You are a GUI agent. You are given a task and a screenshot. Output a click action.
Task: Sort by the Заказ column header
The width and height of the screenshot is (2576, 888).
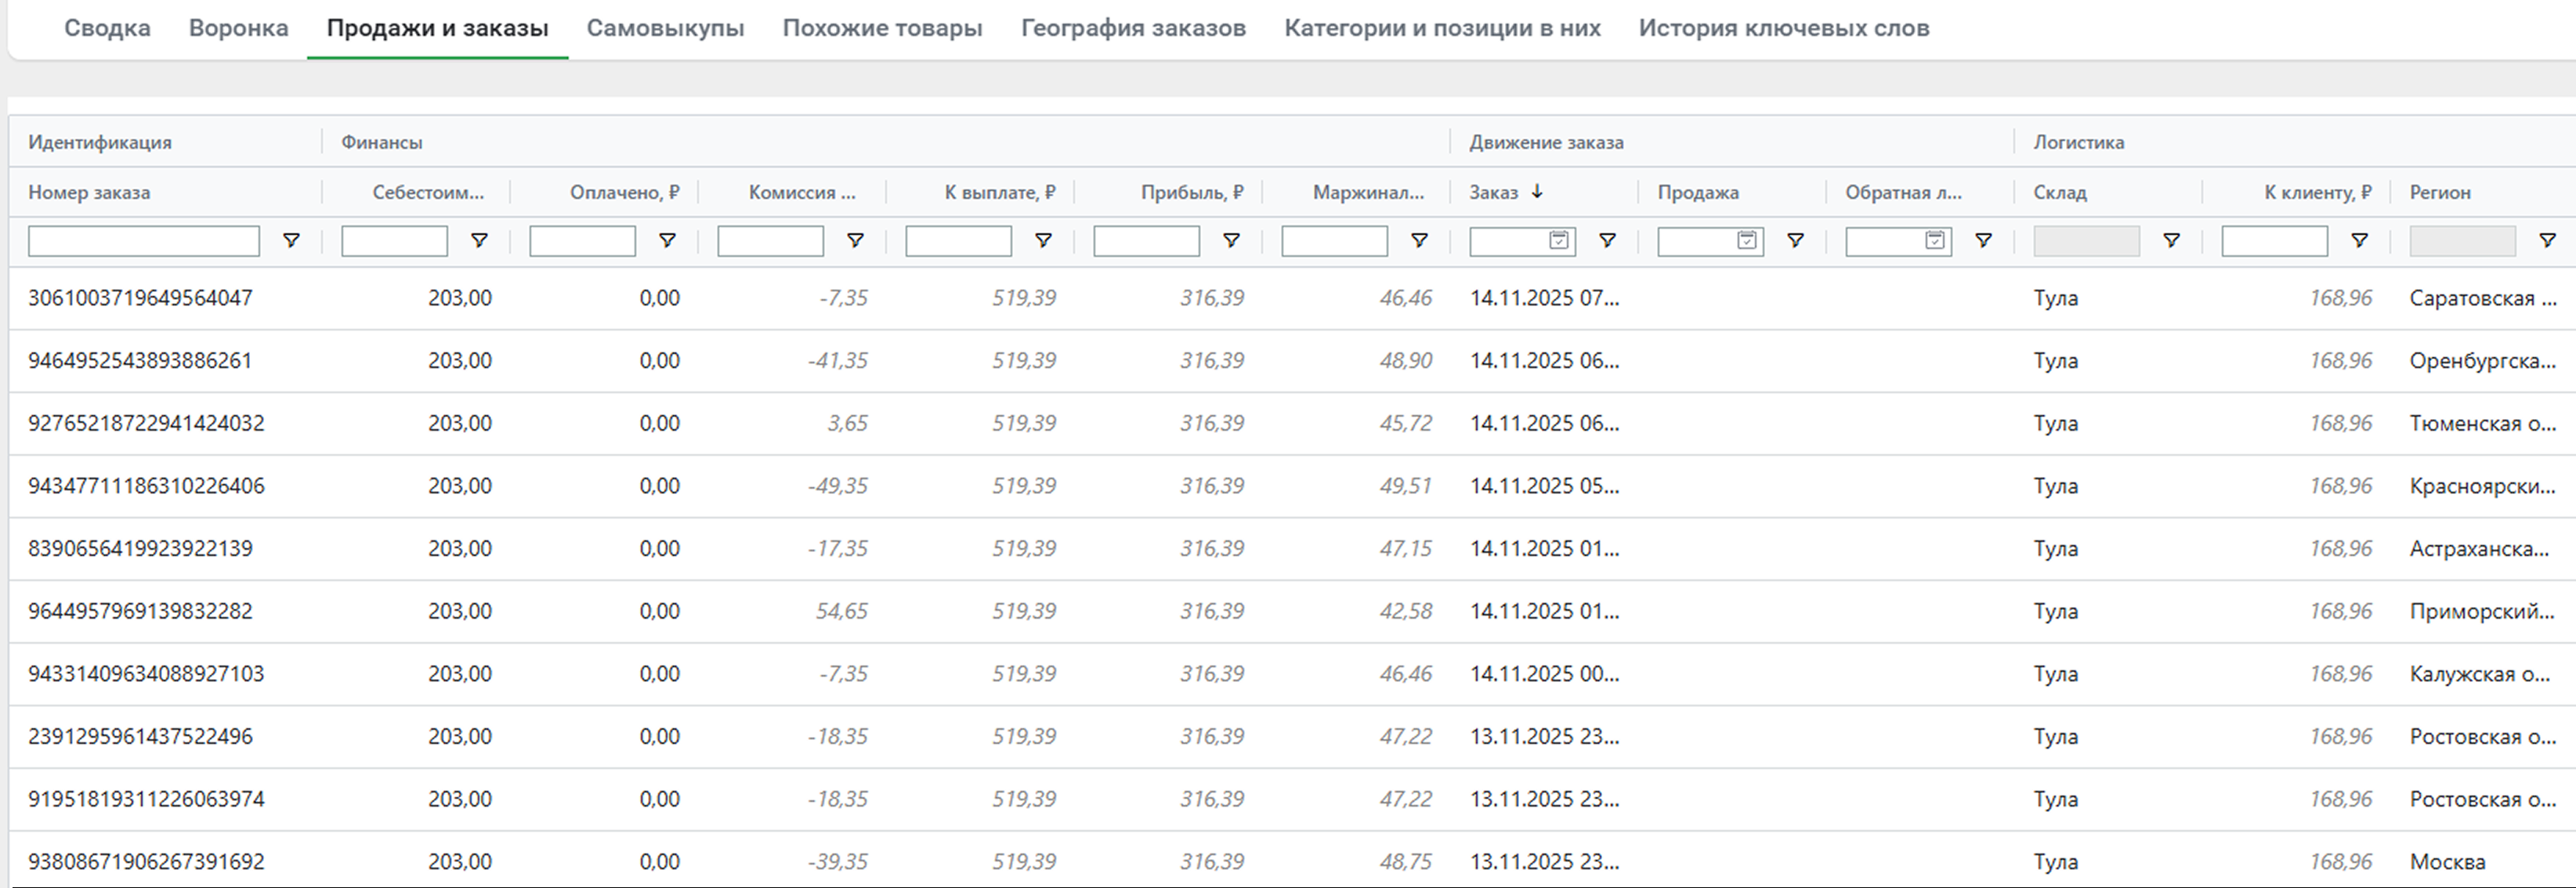[x=1494, y=192]
